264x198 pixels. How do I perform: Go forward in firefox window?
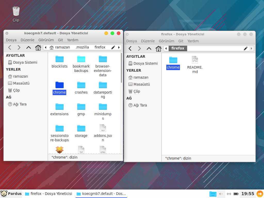[x=139, y=48]
